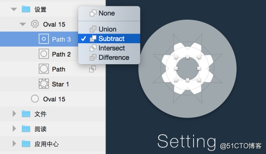Choose Intersect boolean operation
The image size is (266, 154).
click(109, 48)
